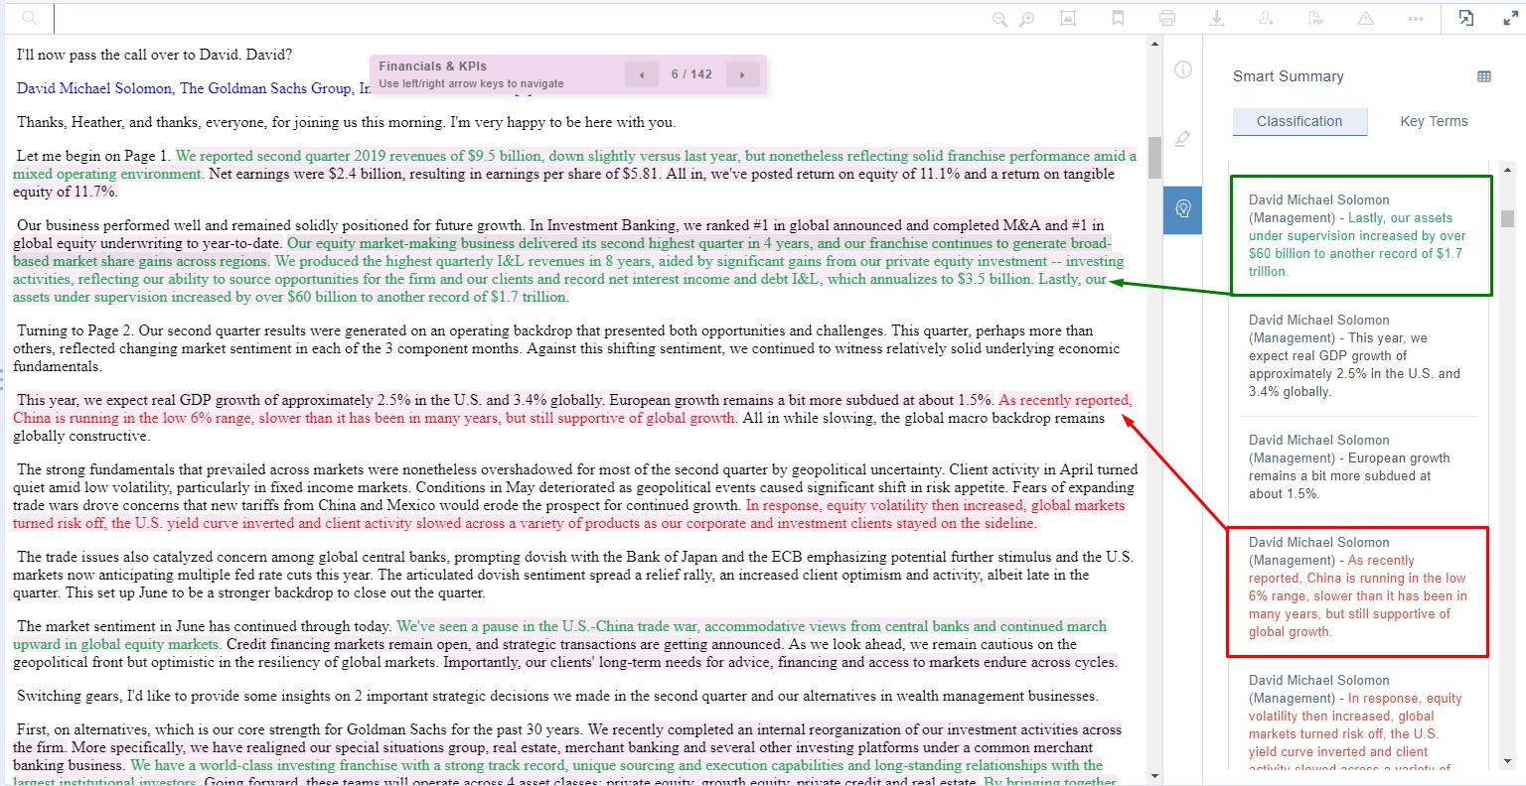Zoom in on the document
Image resolution: width=1526 pixels, height=786 pixels.
(x=1027, y=19)
